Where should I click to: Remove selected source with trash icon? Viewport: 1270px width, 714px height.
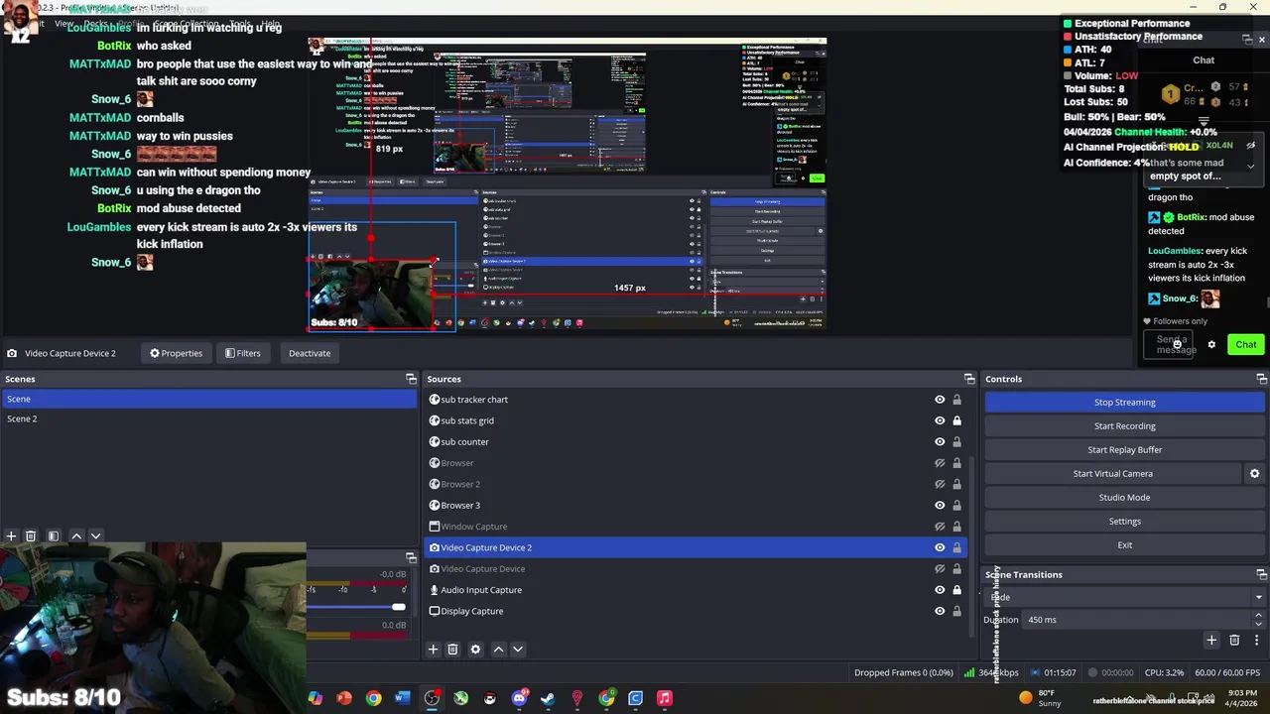[x=452, y=649]
